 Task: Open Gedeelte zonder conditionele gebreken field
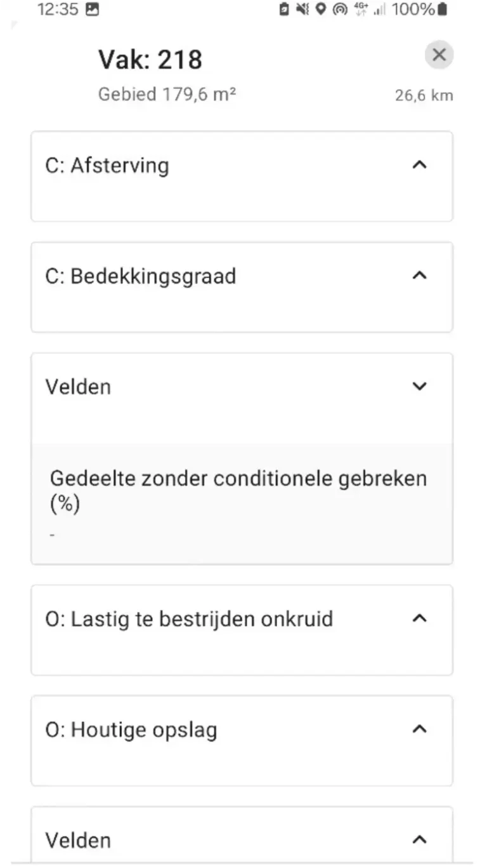[238, 491]
